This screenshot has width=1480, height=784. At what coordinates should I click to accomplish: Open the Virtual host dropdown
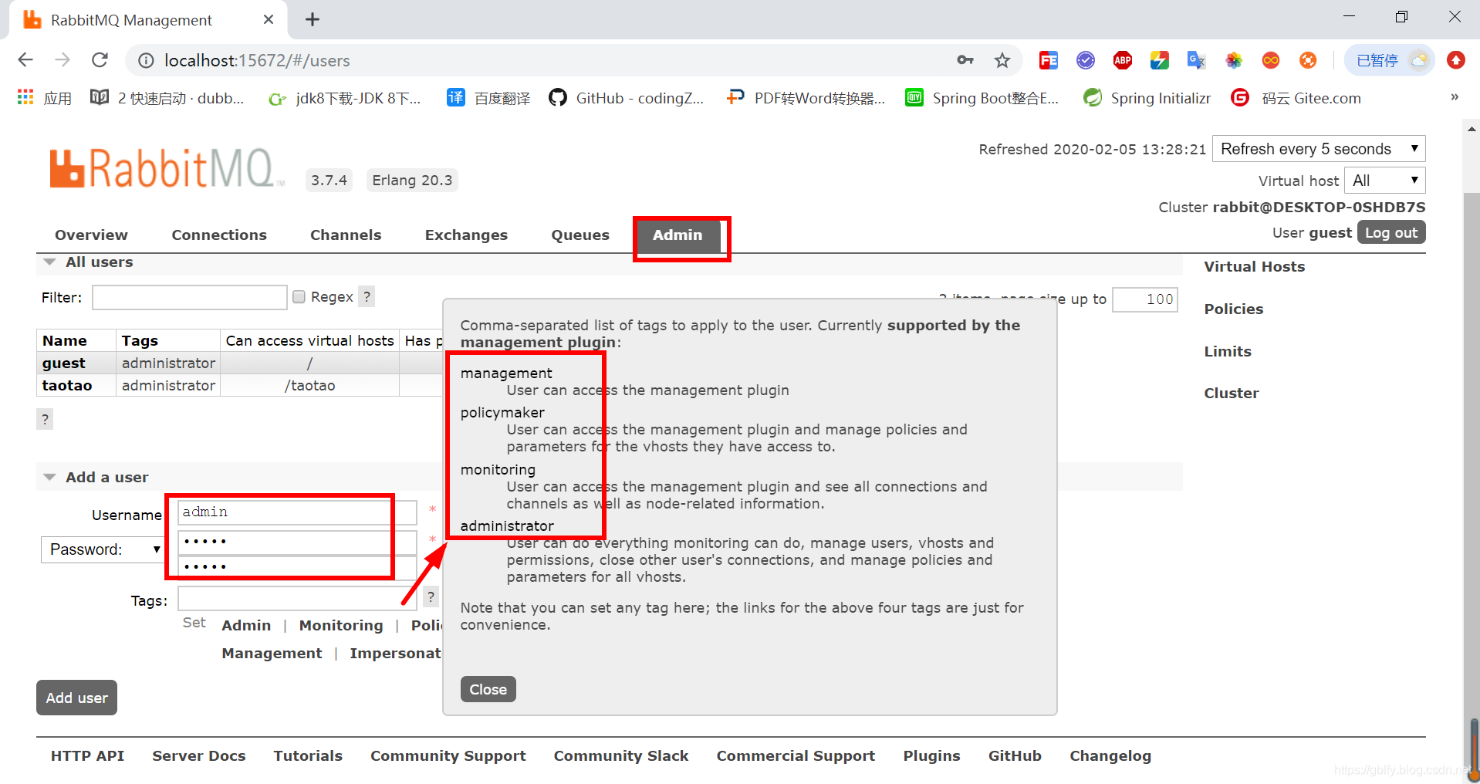[x=1385, y=181]
